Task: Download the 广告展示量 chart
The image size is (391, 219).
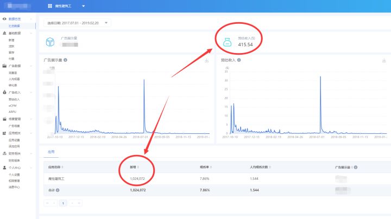Action: [x=207, y=61]
